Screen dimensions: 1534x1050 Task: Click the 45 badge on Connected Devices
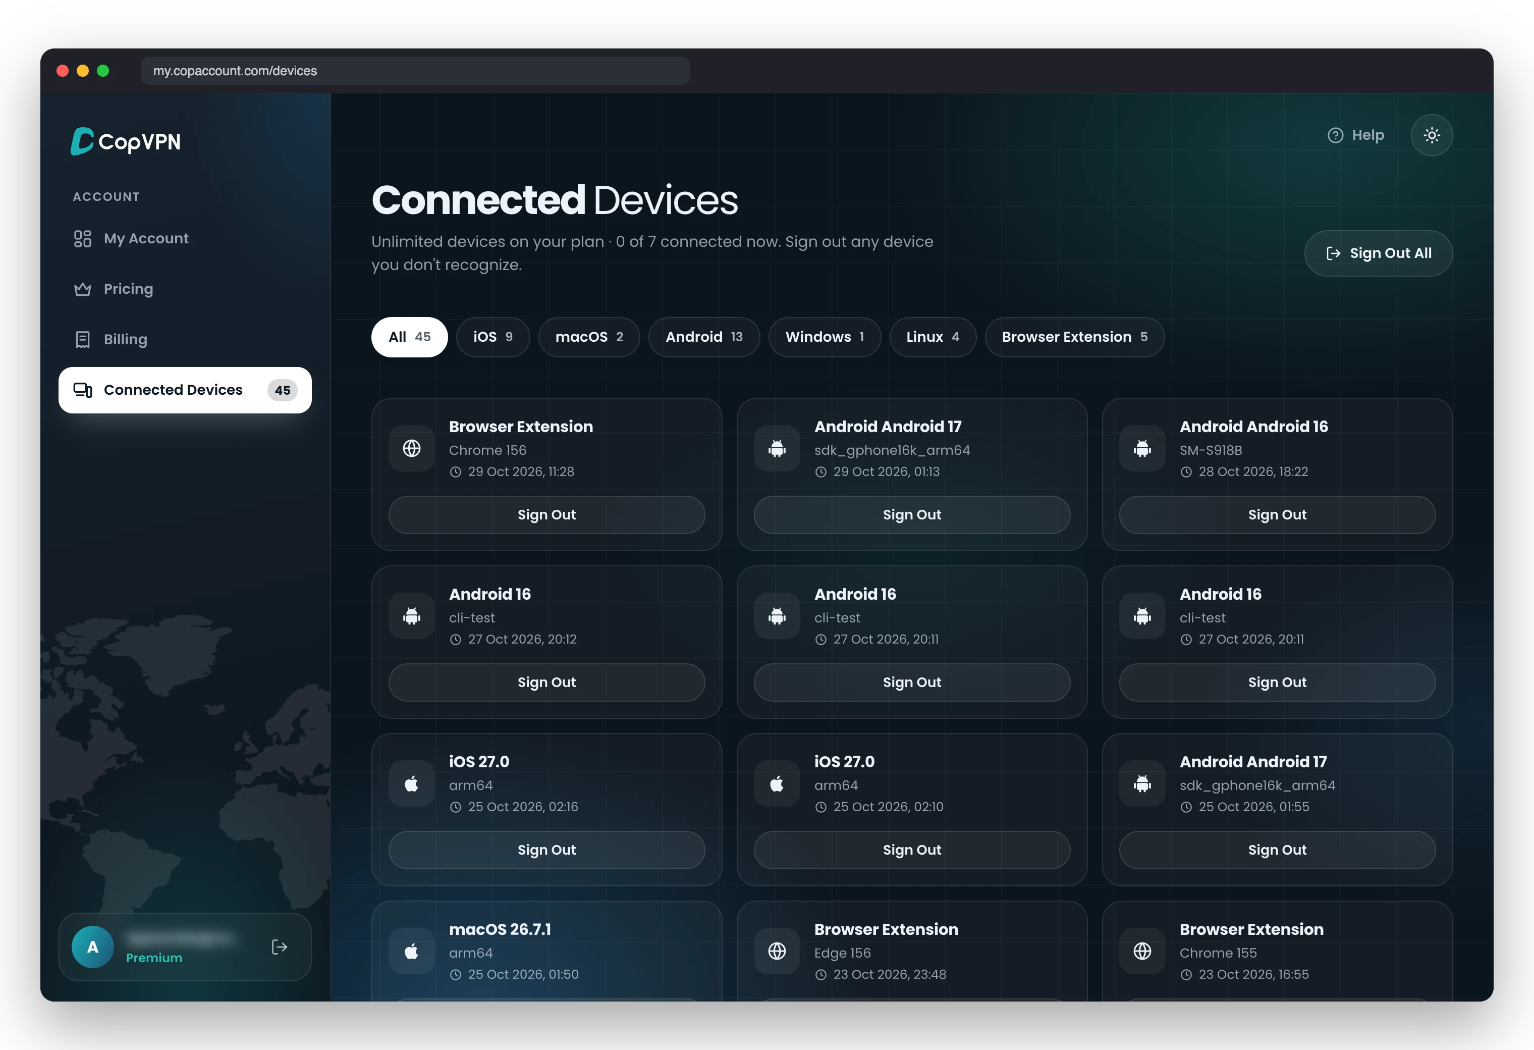coord(283,390)
